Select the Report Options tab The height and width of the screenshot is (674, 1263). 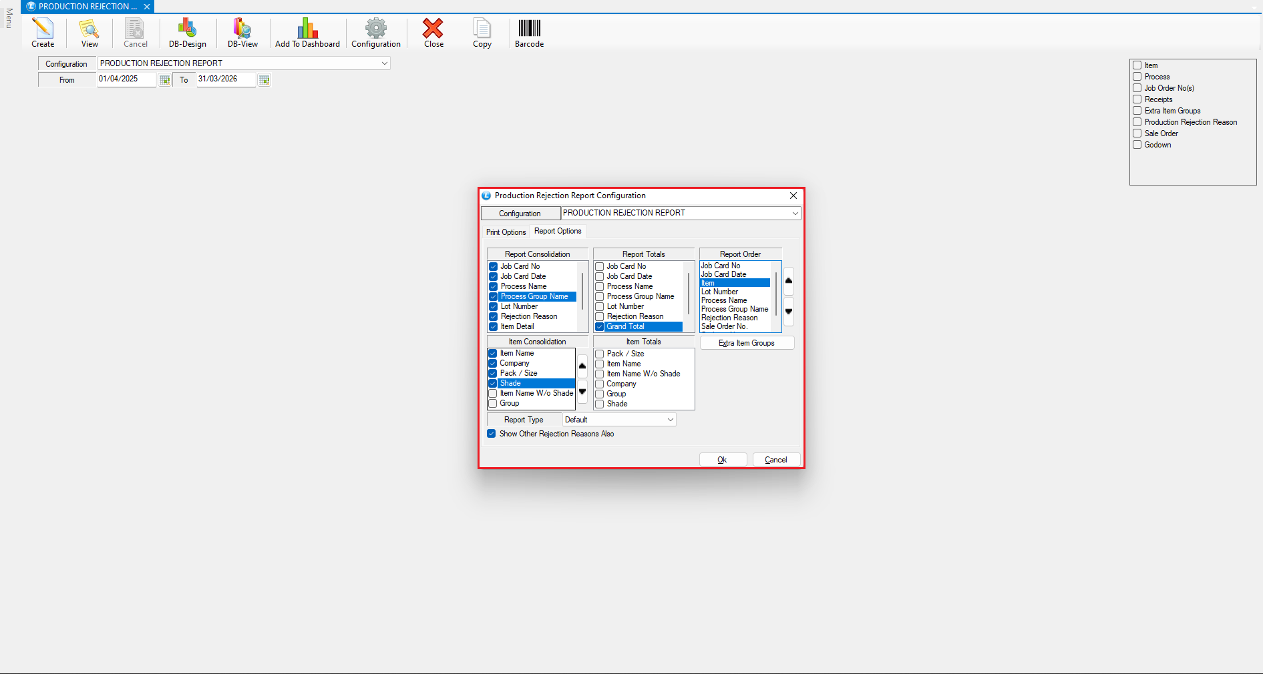pos(558,232)
